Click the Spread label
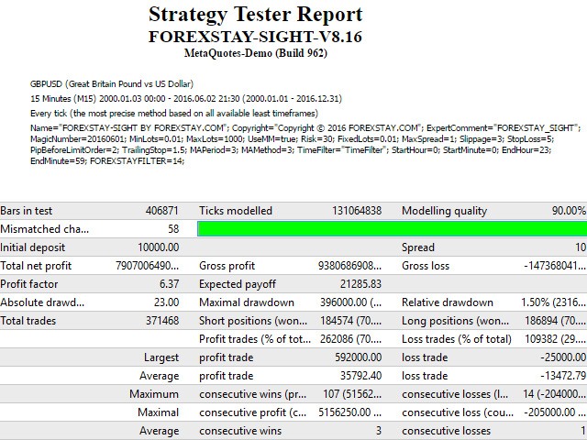Screen dimensions: 587x440 pyautogui.click(x=418, y=247)
